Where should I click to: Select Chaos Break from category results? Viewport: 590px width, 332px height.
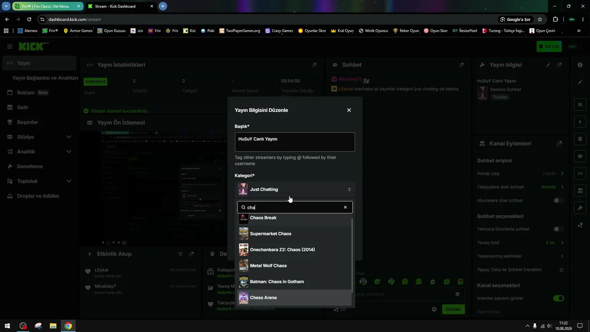tap(295, 218)
